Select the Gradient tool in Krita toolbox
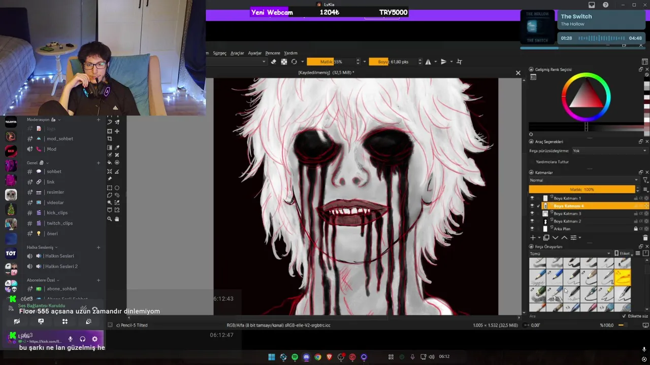Image resolution: width=650 pixels, height=365 pixels. [109, 148]
